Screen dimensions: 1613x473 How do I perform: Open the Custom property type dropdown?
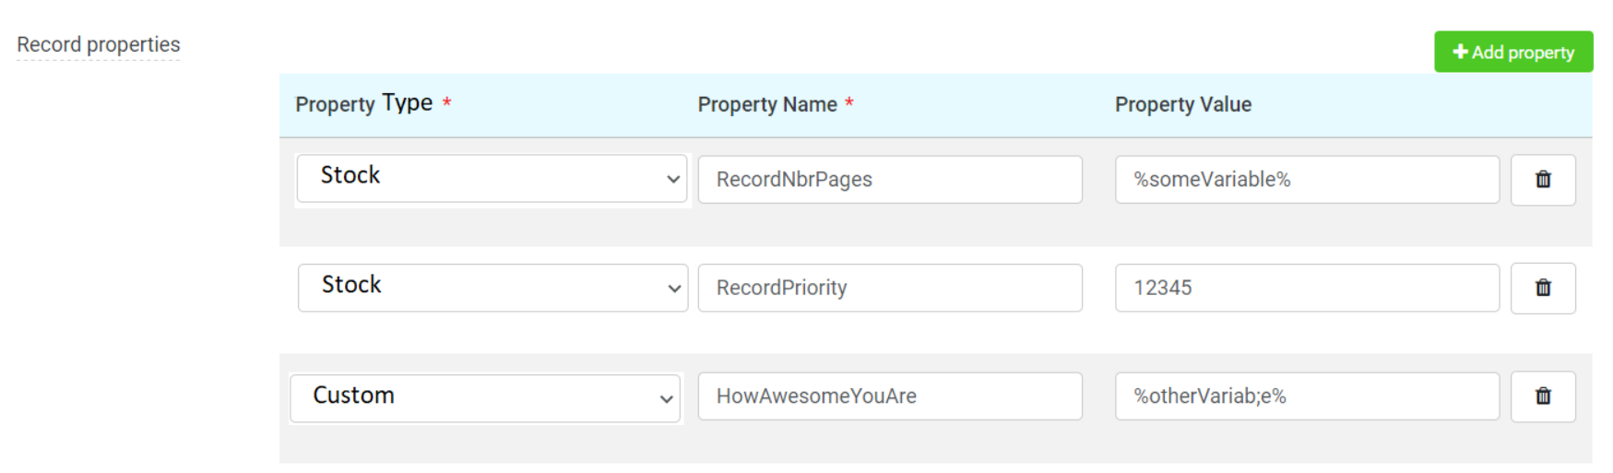(484, 397)
